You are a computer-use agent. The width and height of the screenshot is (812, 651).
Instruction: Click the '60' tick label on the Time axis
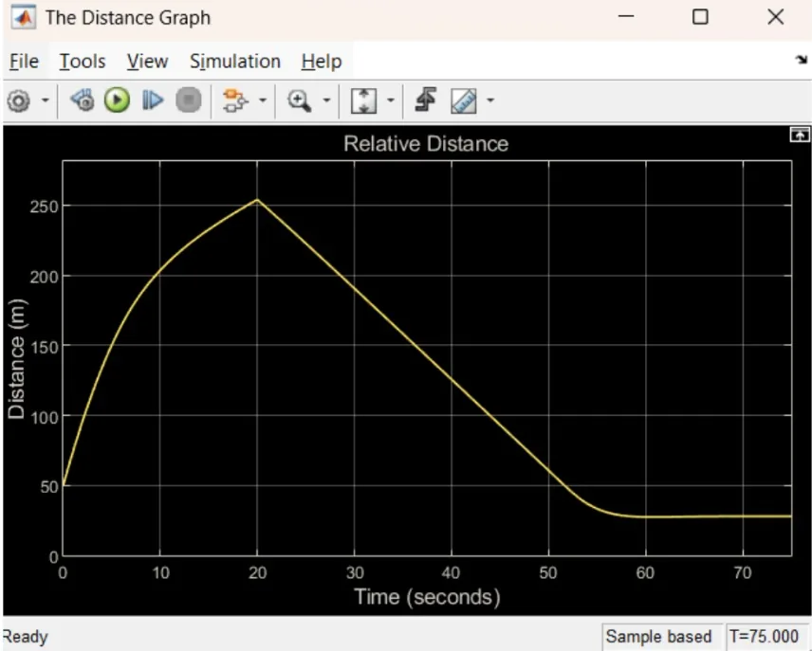[645, 573]
